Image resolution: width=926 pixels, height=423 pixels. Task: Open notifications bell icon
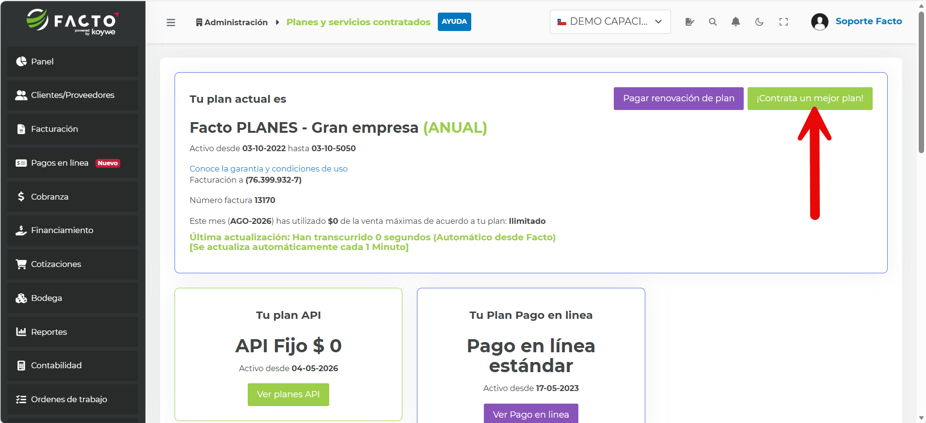[x=736, y=22]
